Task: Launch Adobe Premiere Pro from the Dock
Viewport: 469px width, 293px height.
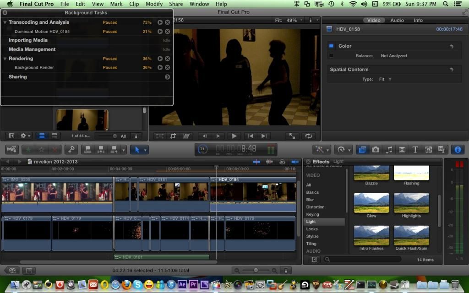Action: (193, 284)
